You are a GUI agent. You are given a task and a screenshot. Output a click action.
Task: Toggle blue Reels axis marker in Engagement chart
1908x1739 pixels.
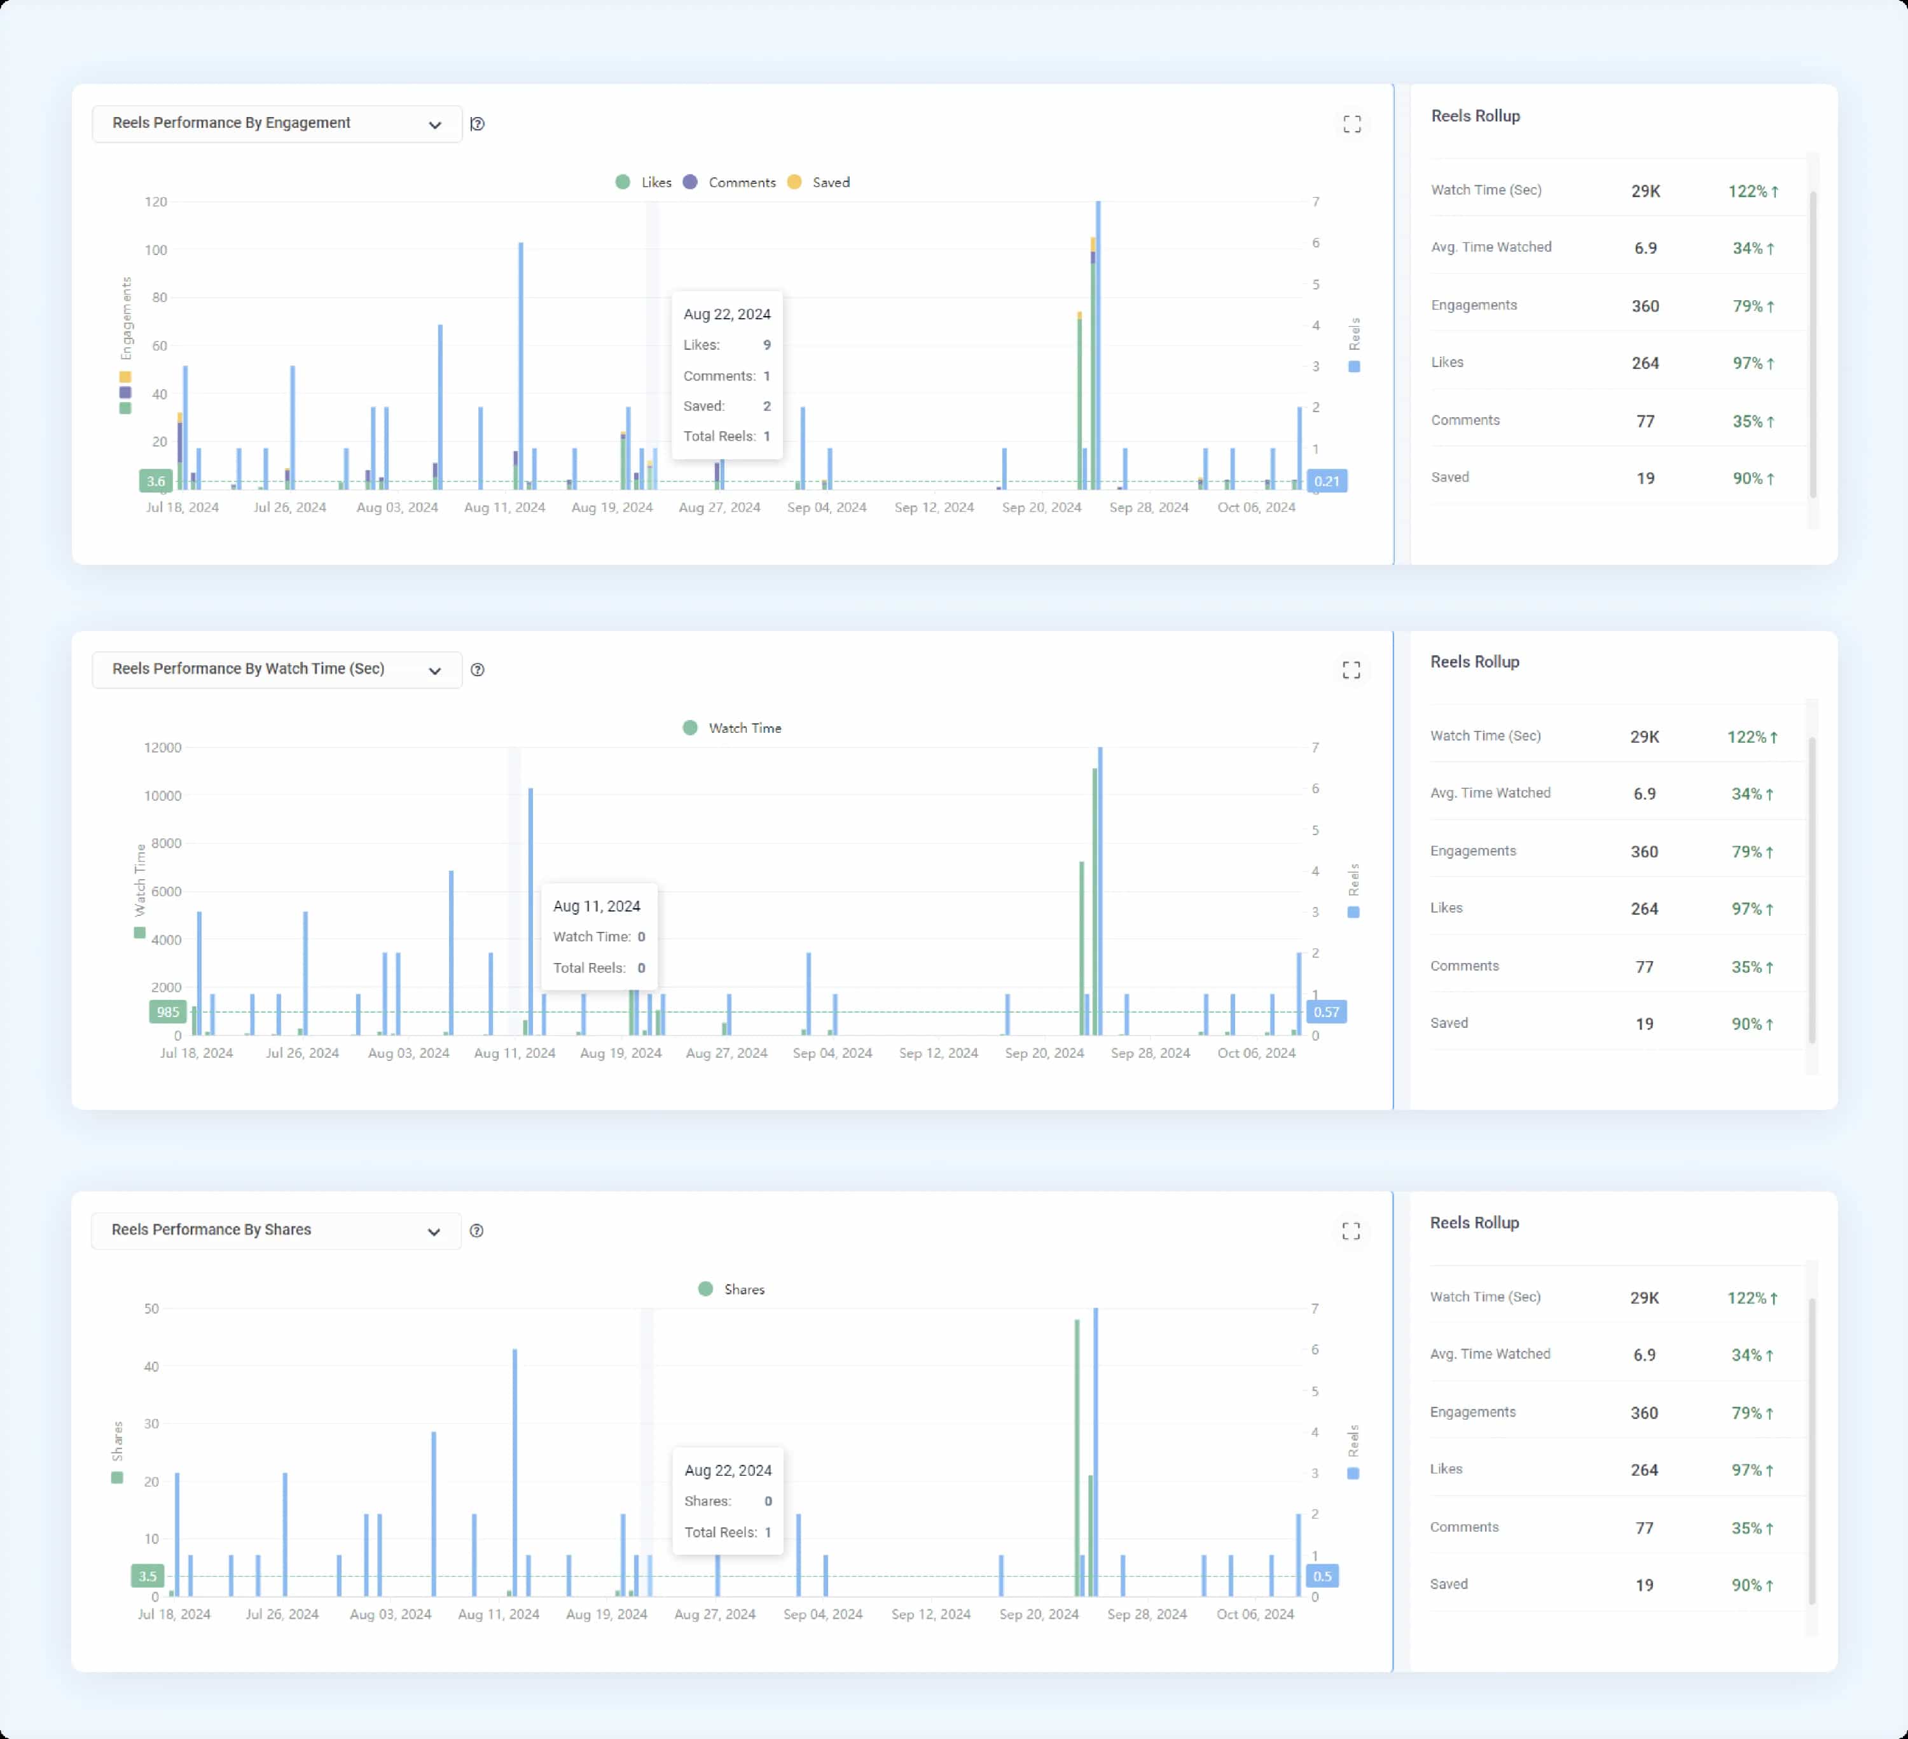[x=1353, y=366]
